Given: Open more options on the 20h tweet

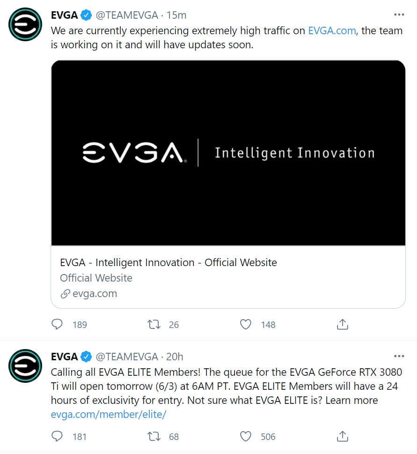Looking at the screenshot, I should [399, 357].
